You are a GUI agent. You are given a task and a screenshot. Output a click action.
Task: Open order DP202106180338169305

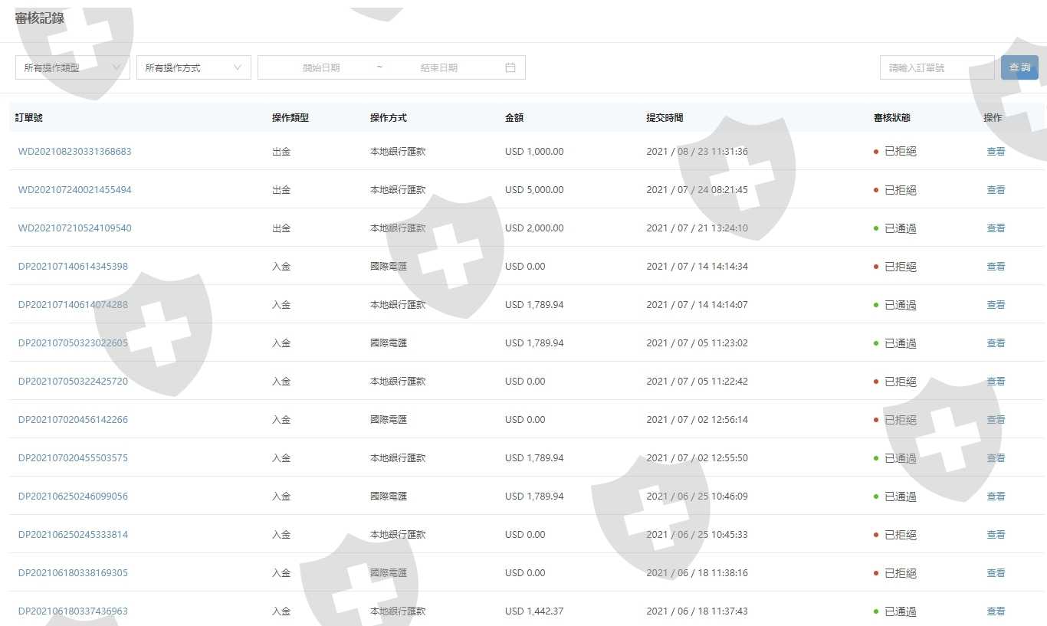click(x=74, y=573)
